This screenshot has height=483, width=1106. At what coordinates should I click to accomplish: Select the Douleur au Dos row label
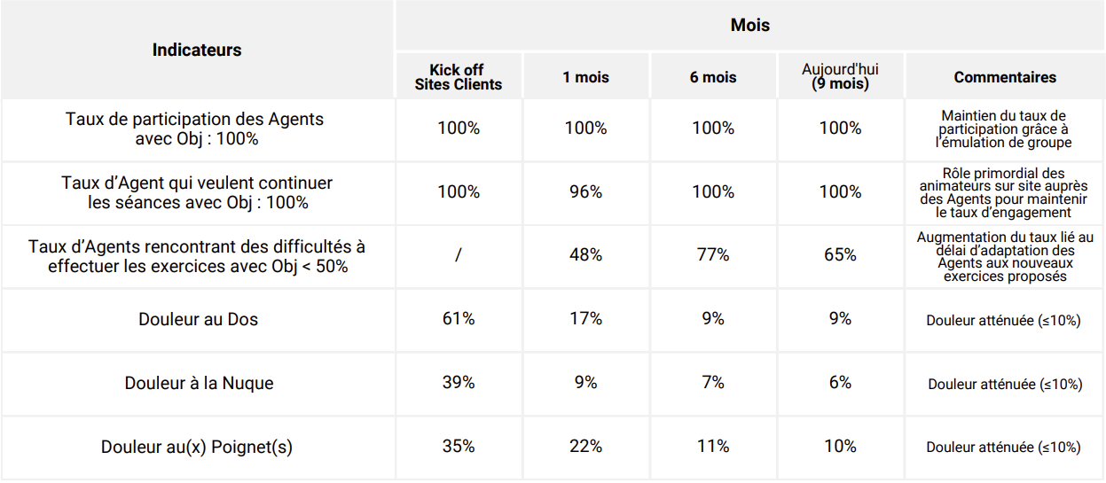[198, 319]
